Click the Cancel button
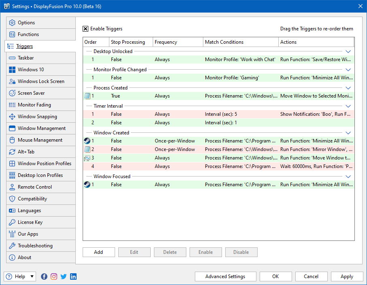Viewport: 367px width, 285px height. pos(311,276)
